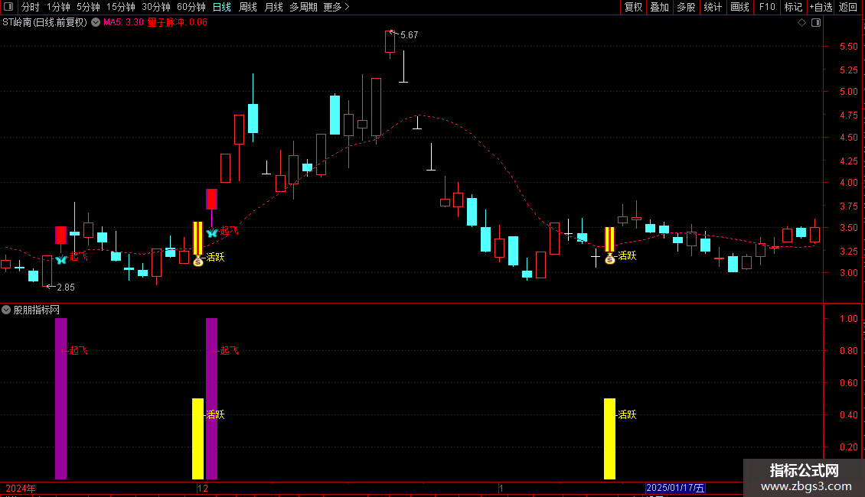Image resolution: width=865 pixels, height=497 pixels.
Task: Select the 日线 daily chart tab
Action: pyautogui.click(x=222, y=7)
